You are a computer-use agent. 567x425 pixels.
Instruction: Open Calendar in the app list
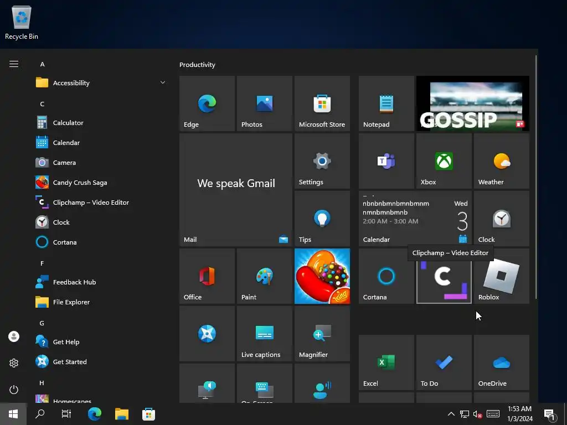pyautogui.click(x=101, y=143)
